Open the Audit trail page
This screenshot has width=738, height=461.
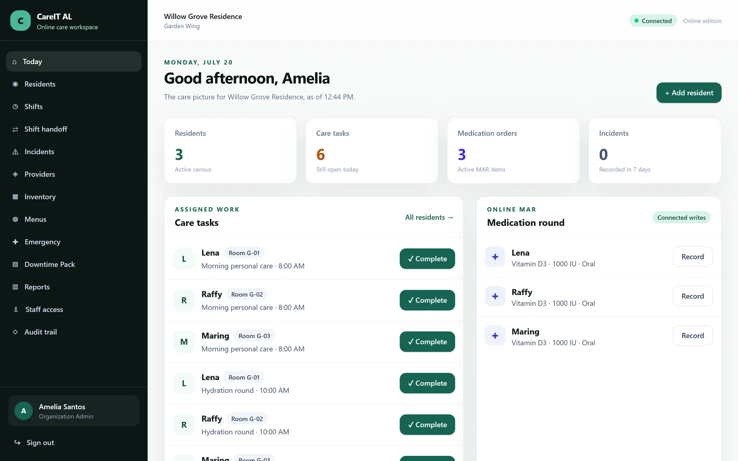click(x=74, y=332)
